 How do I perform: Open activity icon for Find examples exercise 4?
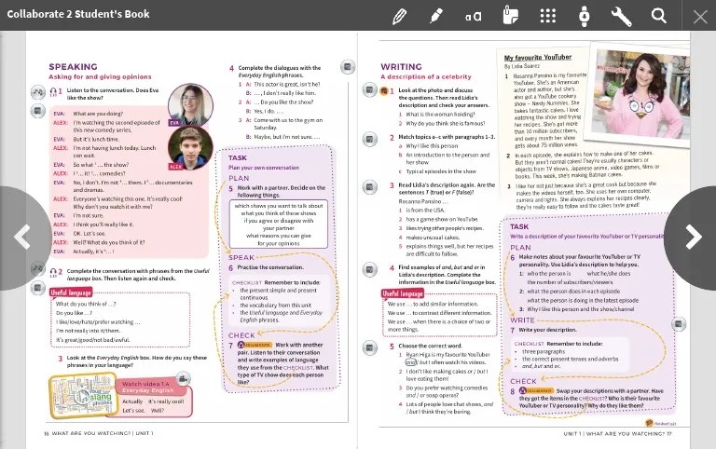(369, 269)
